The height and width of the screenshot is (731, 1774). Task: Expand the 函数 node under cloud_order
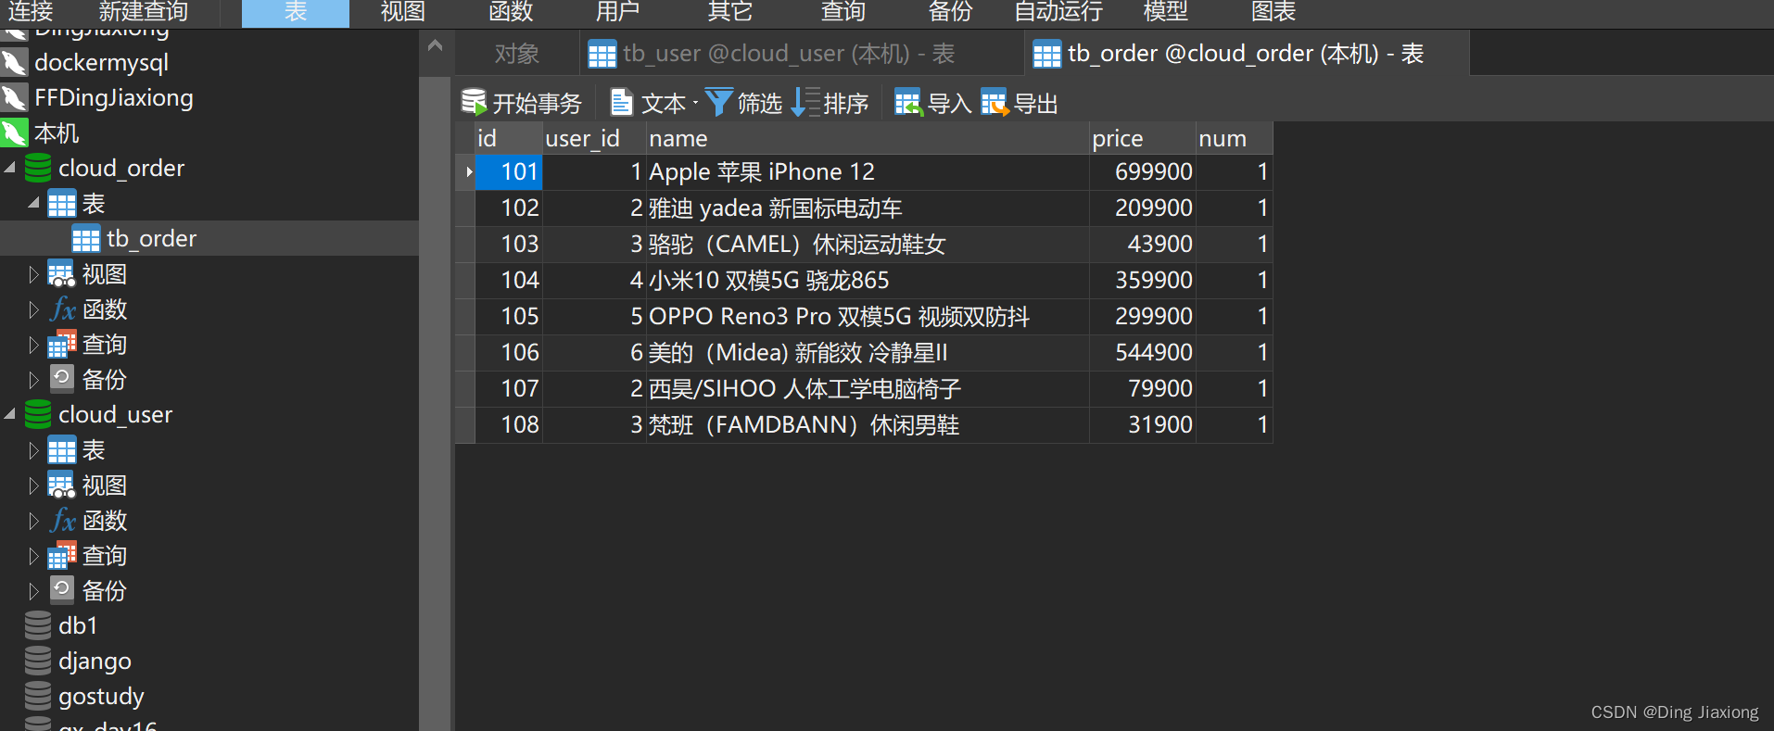point(33,309)
